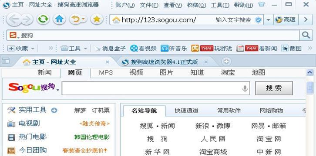Open the 消息盒子 message box
The image size is (316, 156).
click(110, 49)
